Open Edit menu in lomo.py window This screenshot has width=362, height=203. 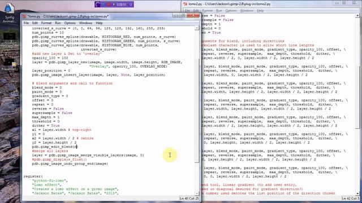pyautogui.click(x=35, y=23)
